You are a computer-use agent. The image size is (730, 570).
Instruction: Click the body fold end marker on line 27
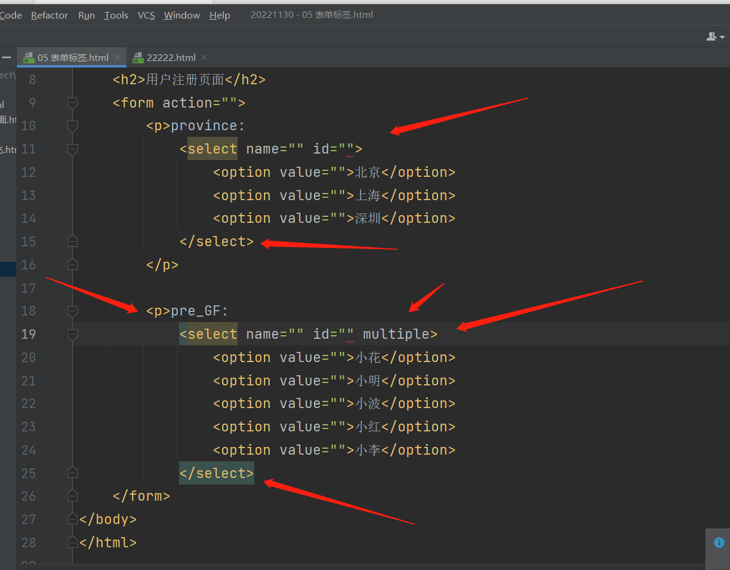(x=72, y=519)
